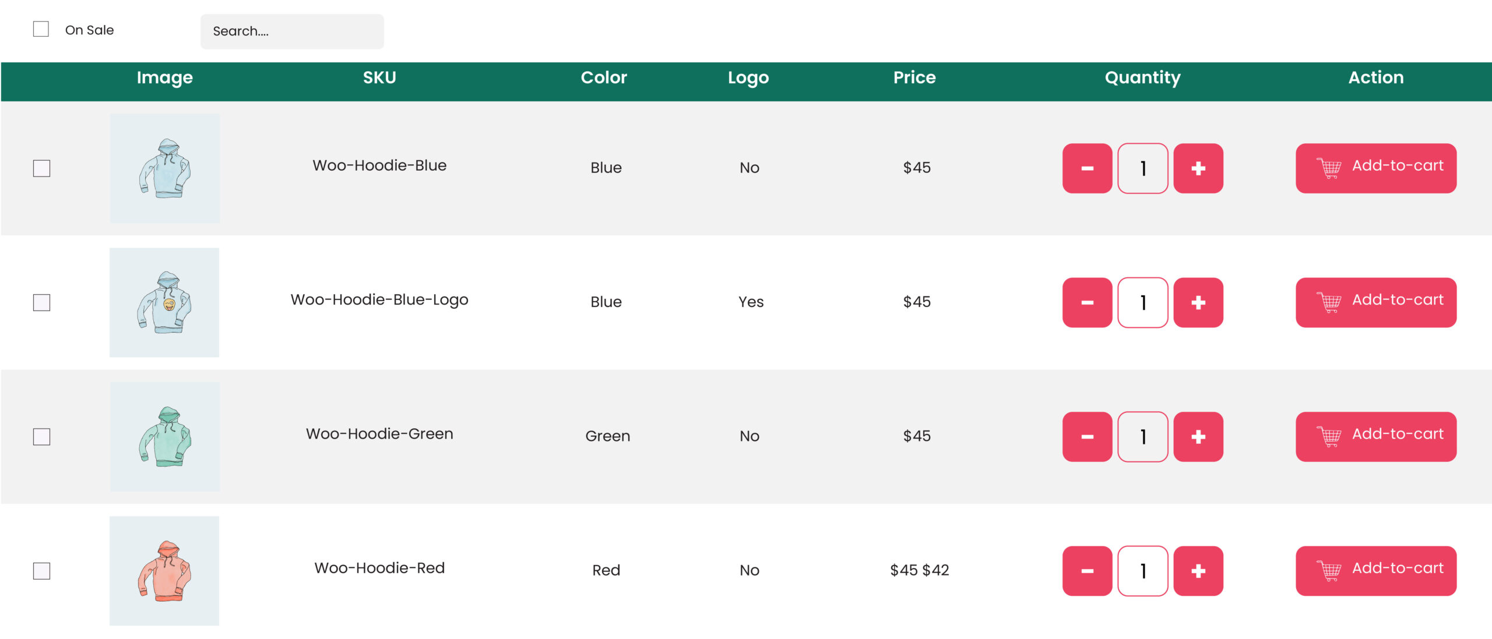Select the Woo-Hoodie-Blue row checkbox
The image size is (1492, 639).
(x=41, y=168)
